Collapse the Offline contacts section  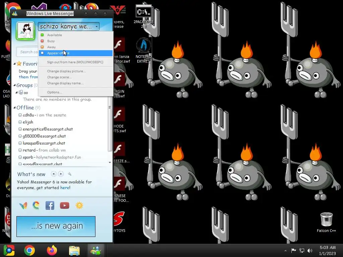[x=14, y=107]
